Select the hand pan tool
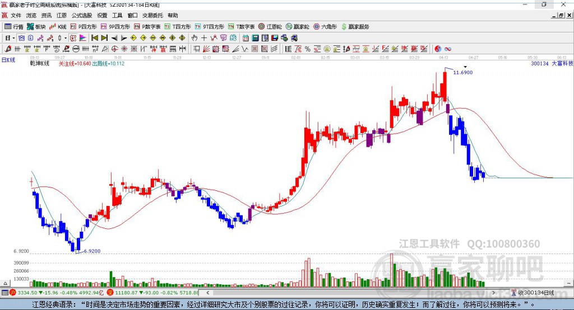Screen dimensions: 574x310 pyautogui.click(x=195, y=38)
